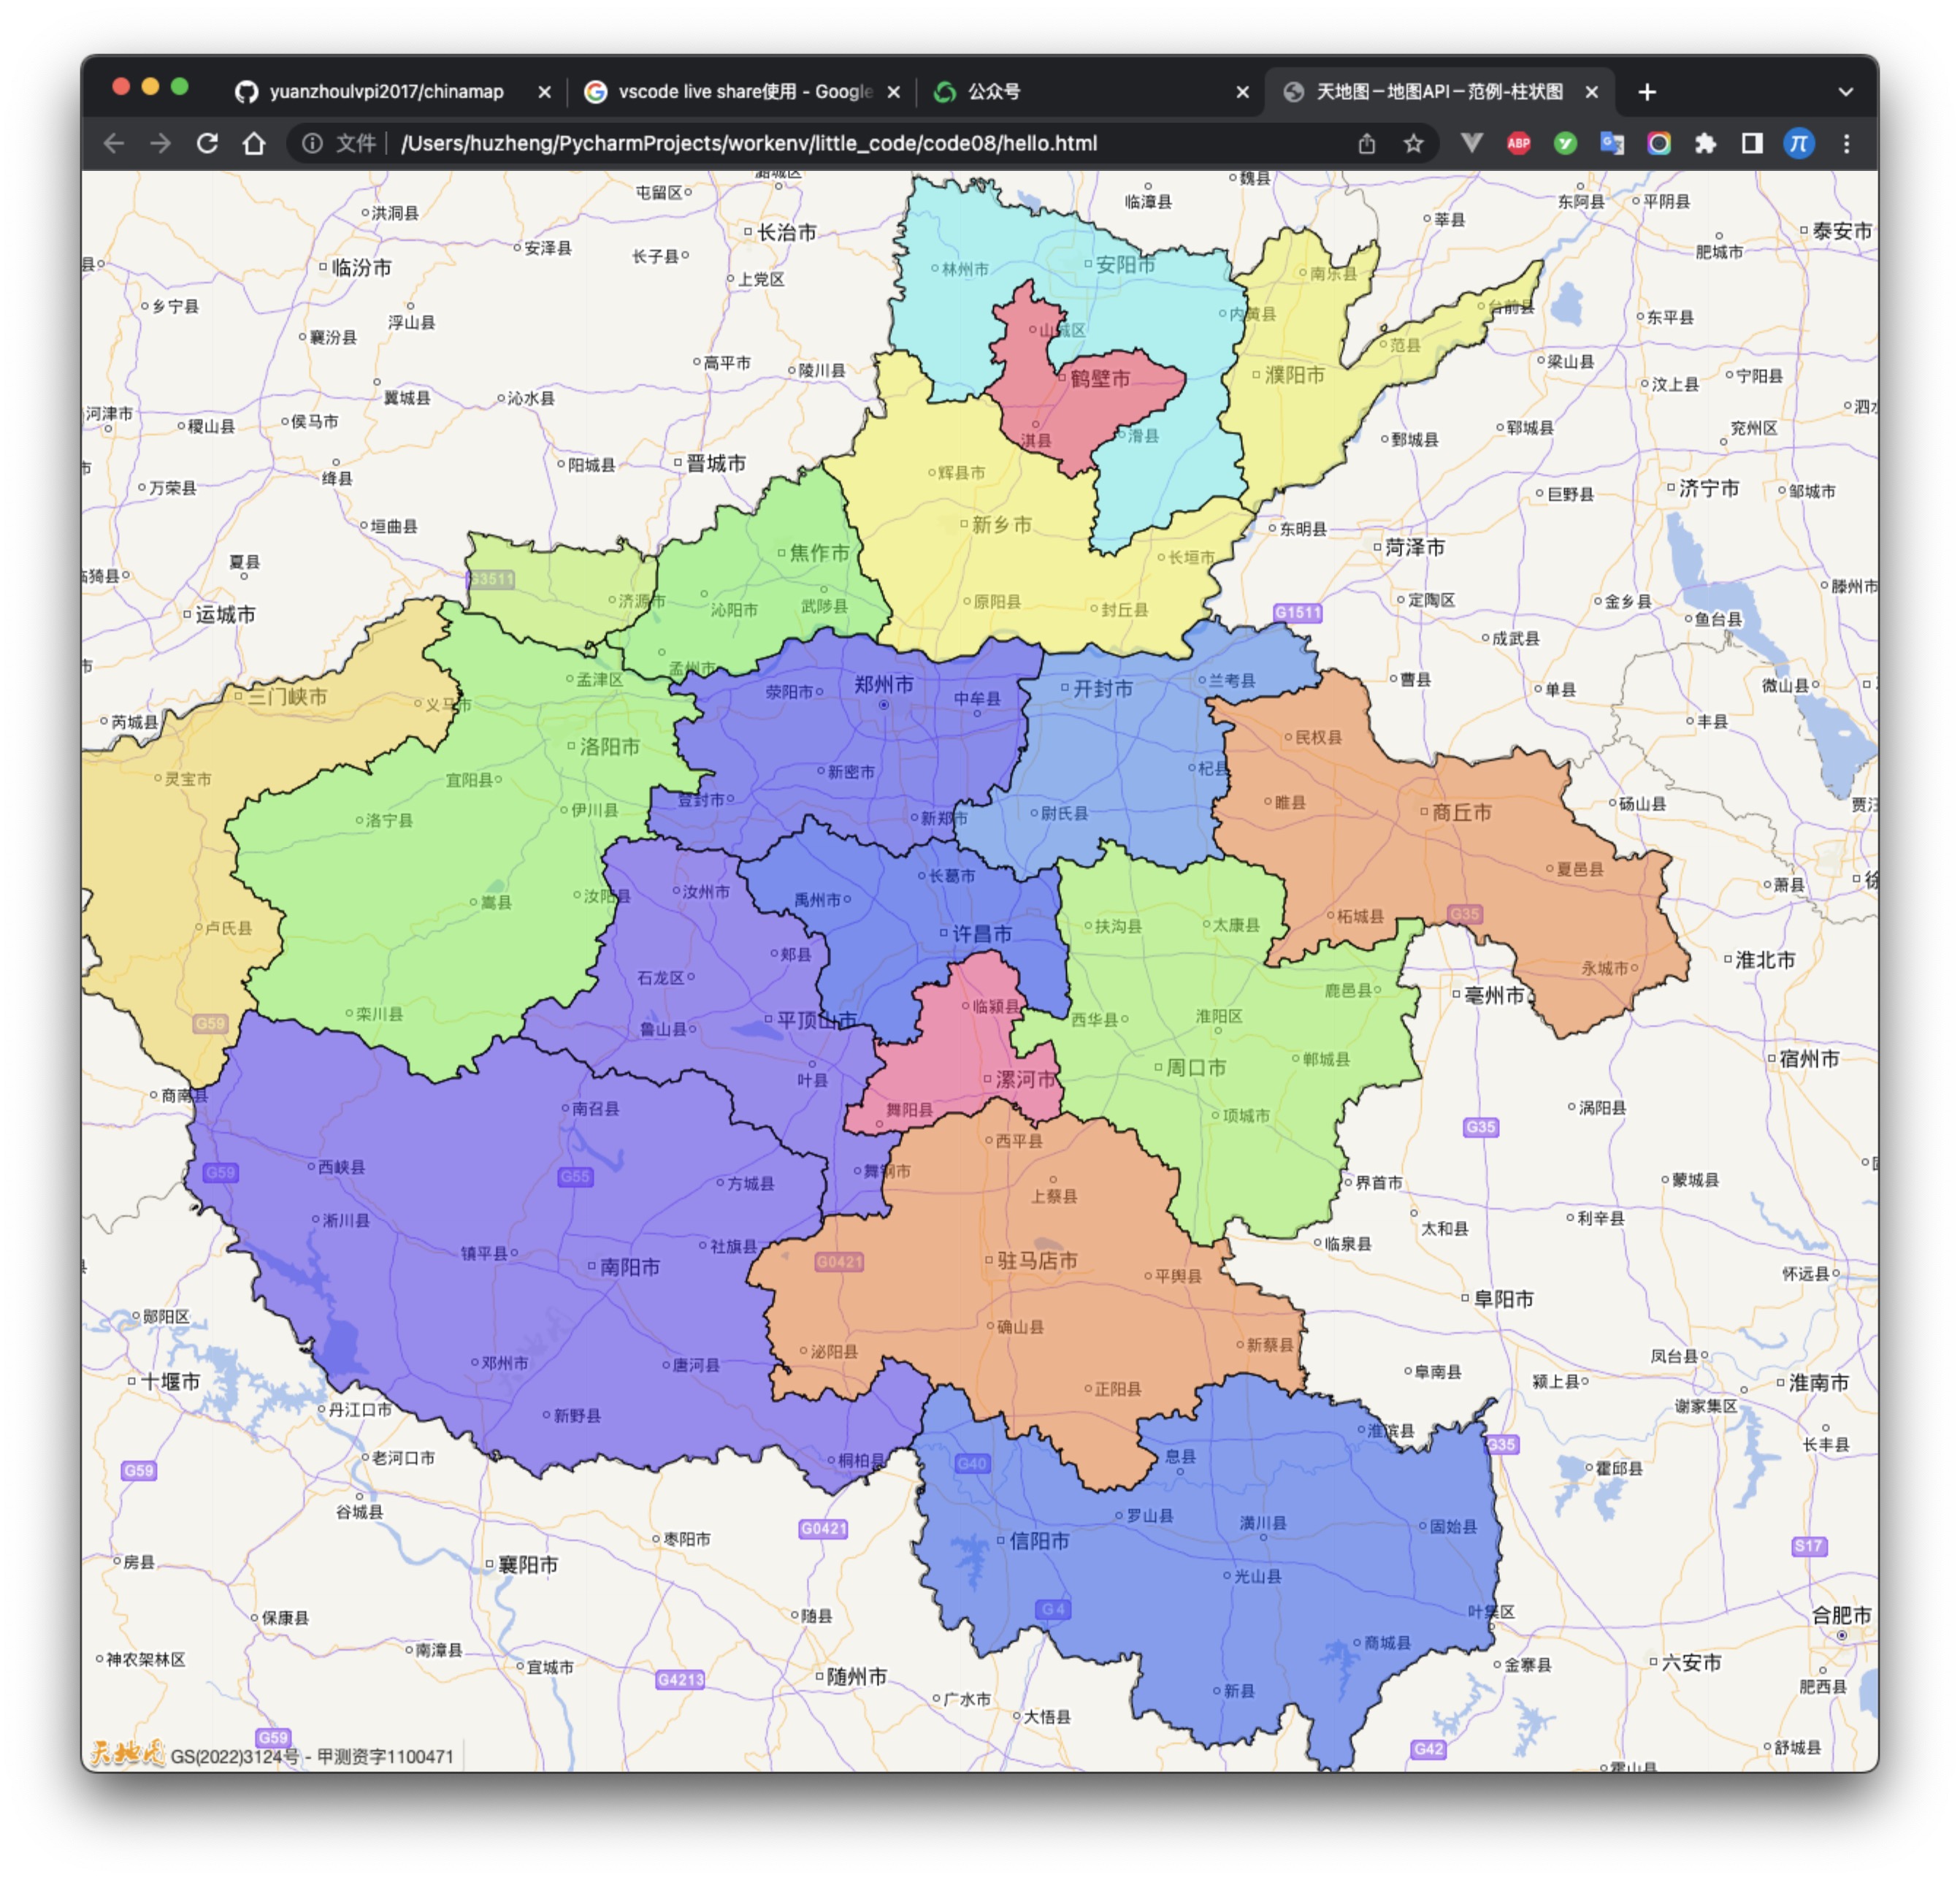Reload the current page
Screen dimensions: 1960x1880
[207, 143]
